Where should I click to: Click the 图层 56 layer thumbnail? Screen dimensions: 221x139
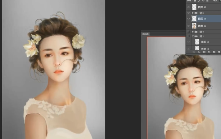194,19
